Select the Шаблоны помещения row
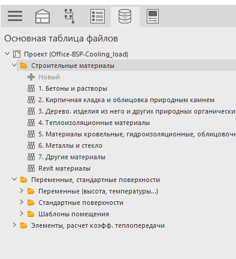236x259 pixels. pyautogui.click(x=74, y=214)
